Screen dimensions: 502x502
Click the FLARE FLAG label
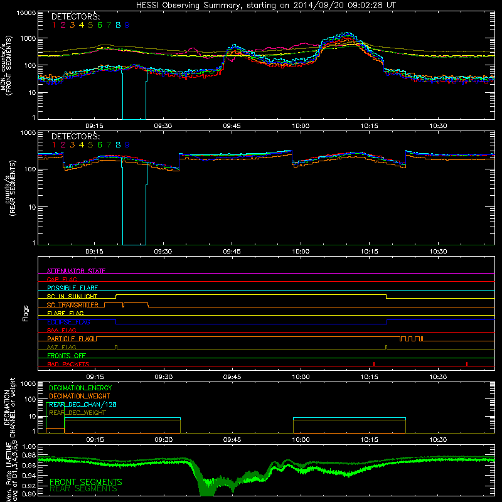[65, 313]
